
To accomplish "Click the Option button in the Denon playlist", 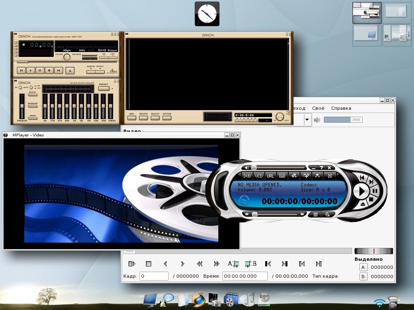I will [x=167, y=118].
